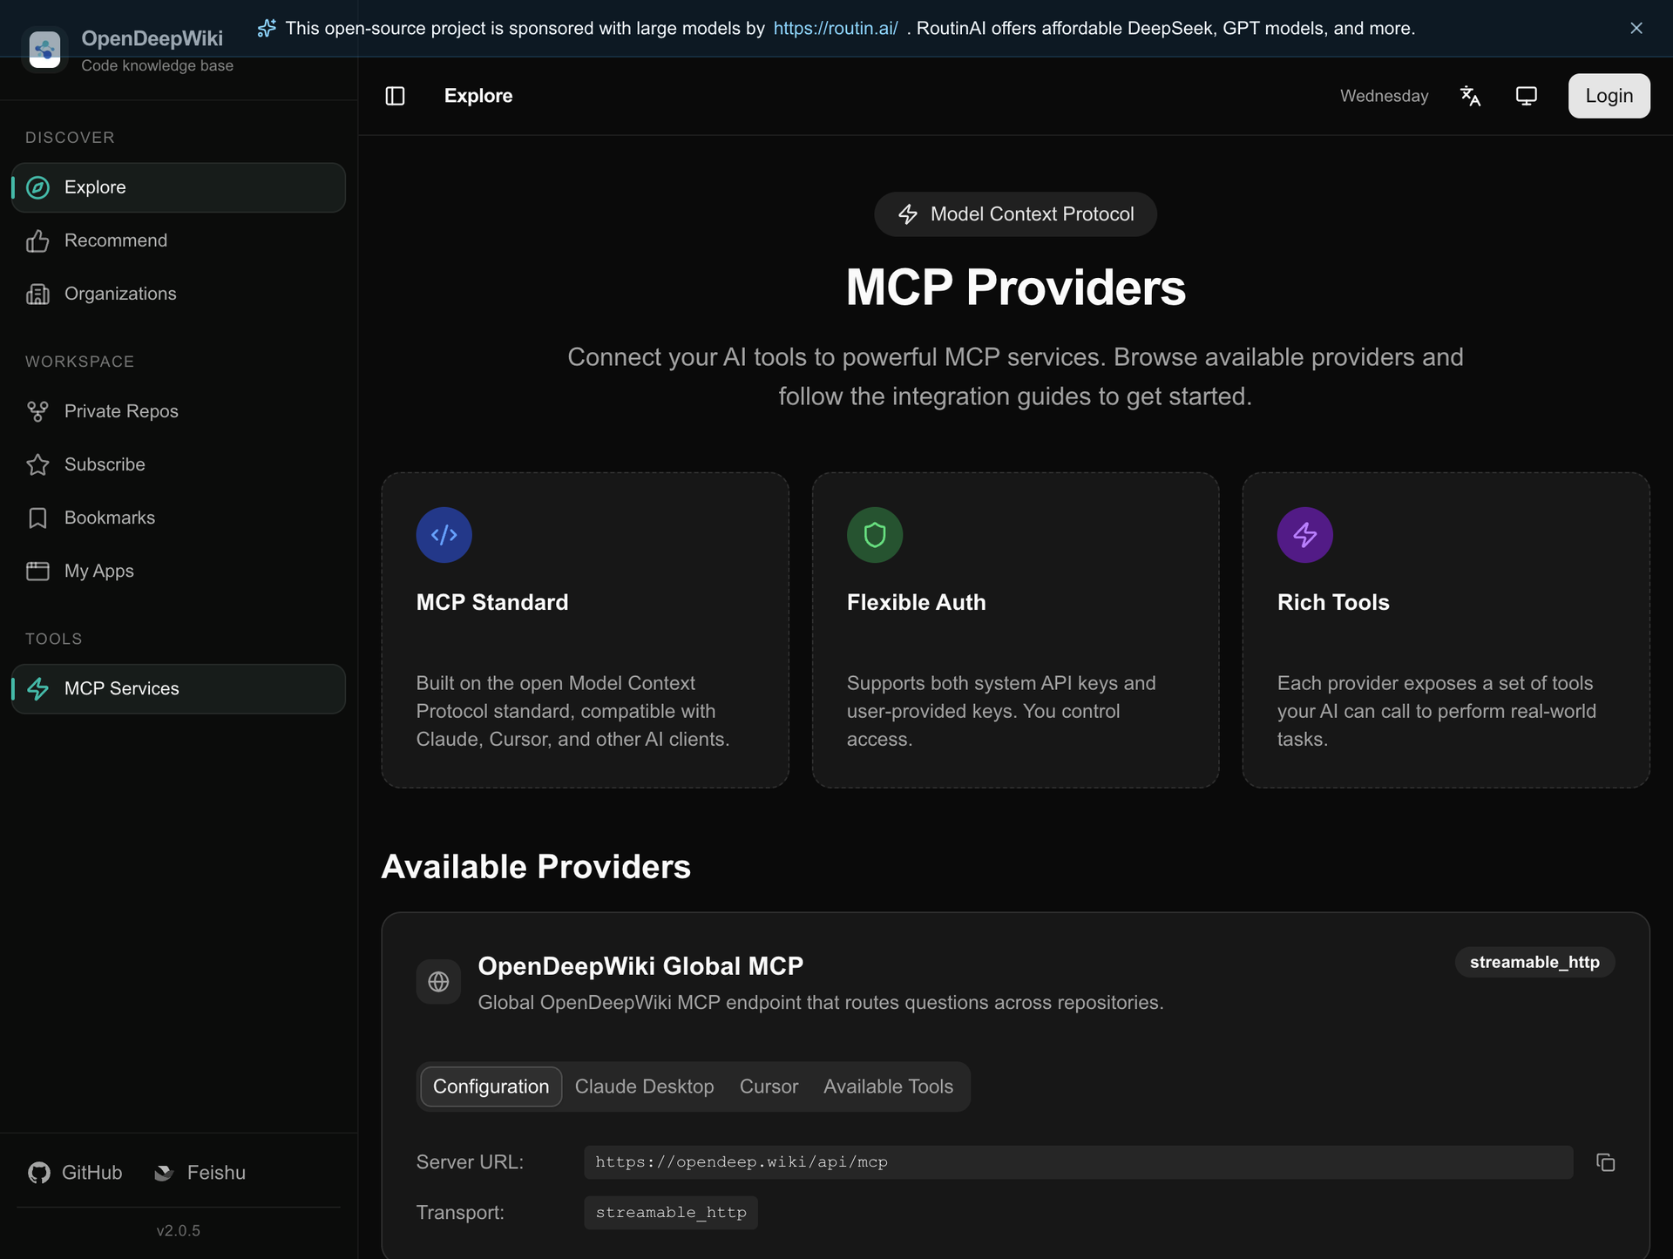Click the Recommend thumbs-up icon
Viewport: 1673px width, 1259px height.
click(x=37, y=240)
